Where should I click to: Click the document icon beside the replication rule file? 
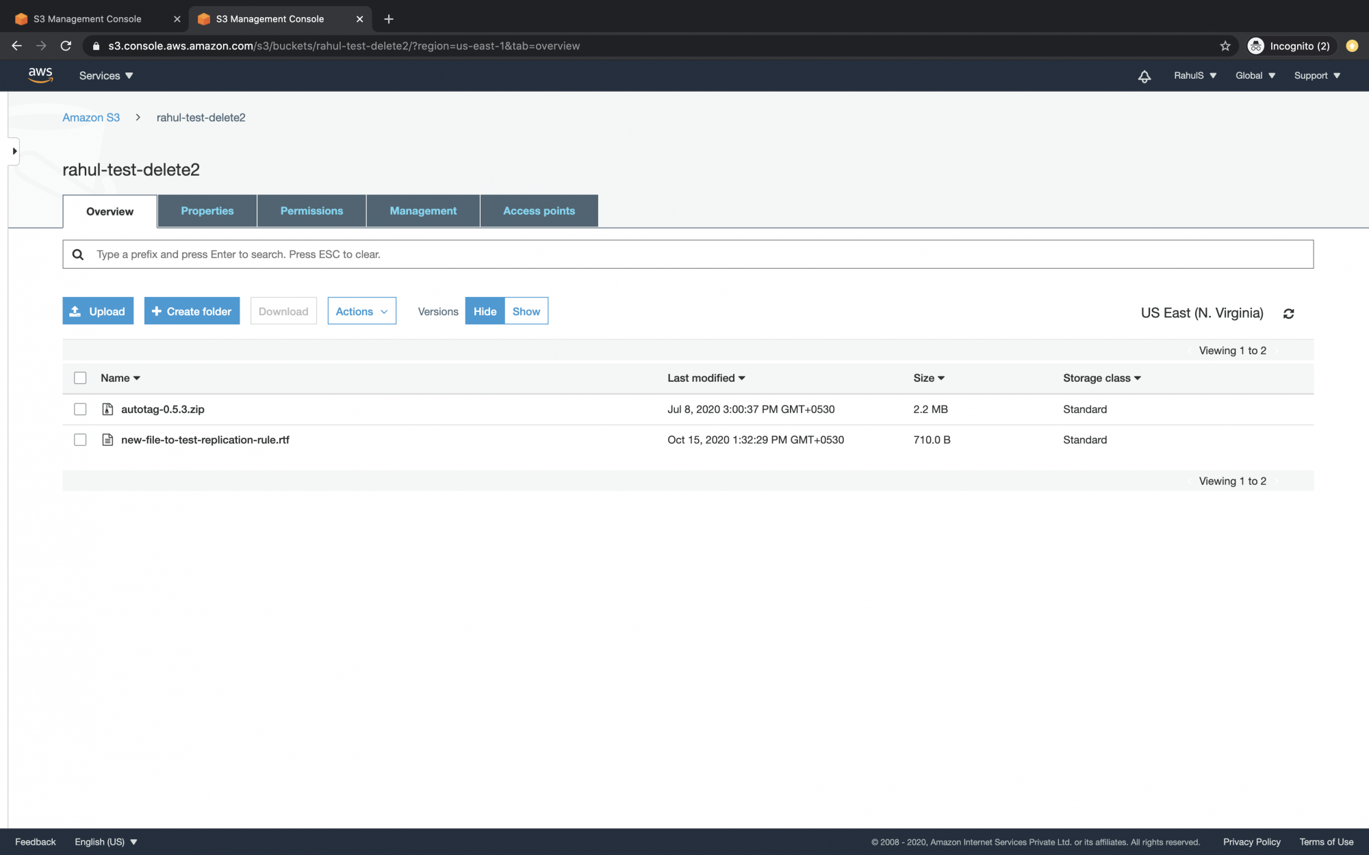point(107,440)
